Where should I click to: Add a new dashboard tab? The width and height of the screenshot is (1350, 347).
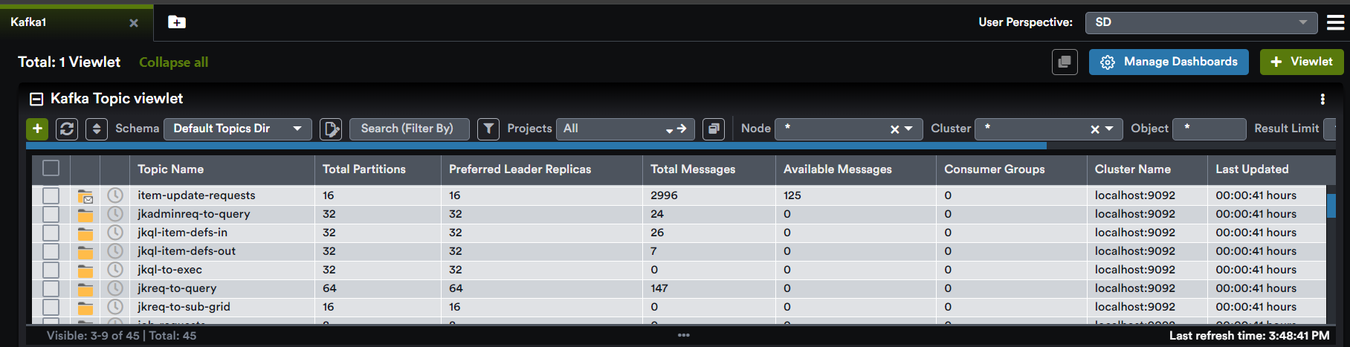[x=177, y=22]
